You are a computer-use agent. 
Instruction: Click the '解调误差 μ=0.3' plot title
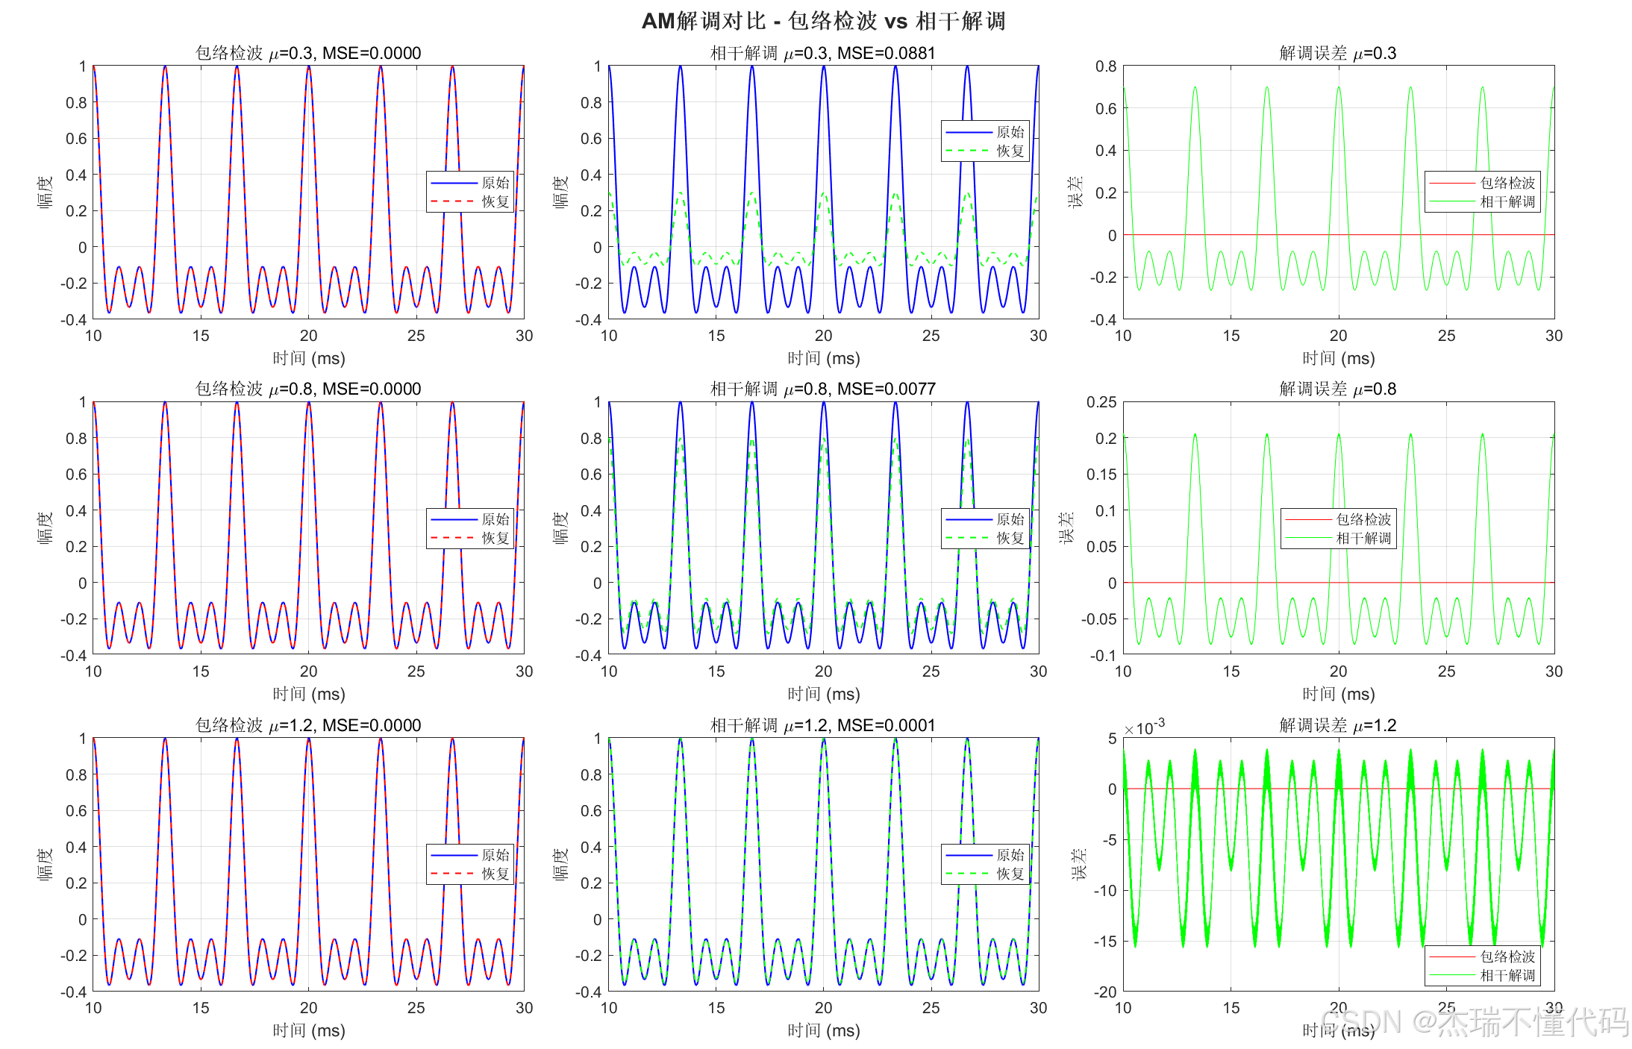click(1337, 53)
